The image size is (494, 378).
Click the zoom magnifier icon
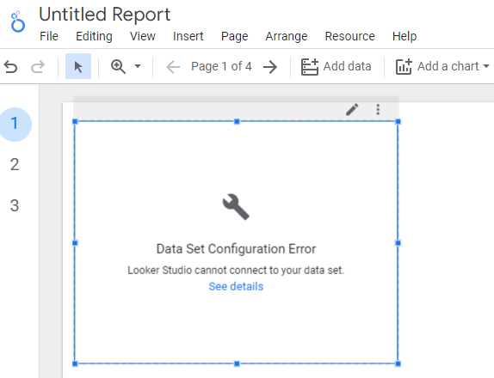(x=119, y=67)
